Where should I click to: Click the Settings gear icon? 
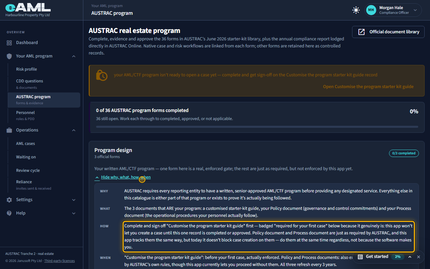click(x=9, y=200)
